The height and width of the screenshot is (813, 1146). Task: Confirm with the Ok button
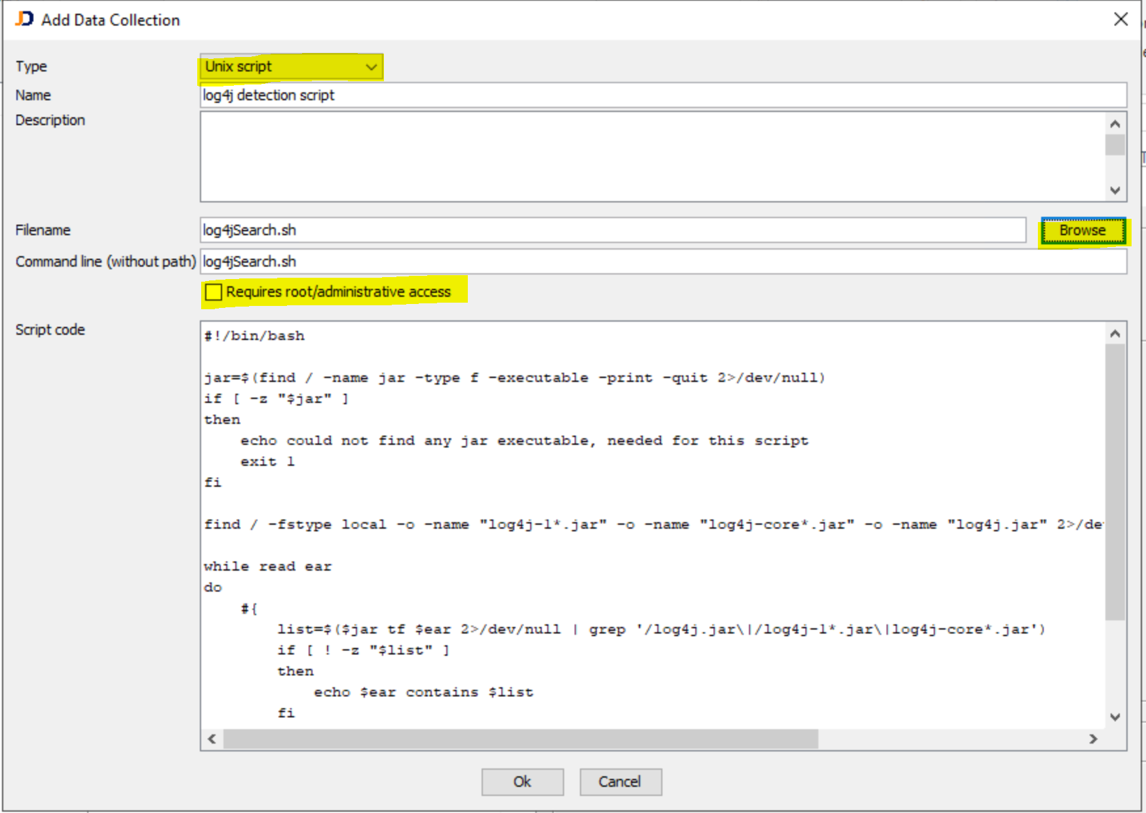click(x=522, y=782)
